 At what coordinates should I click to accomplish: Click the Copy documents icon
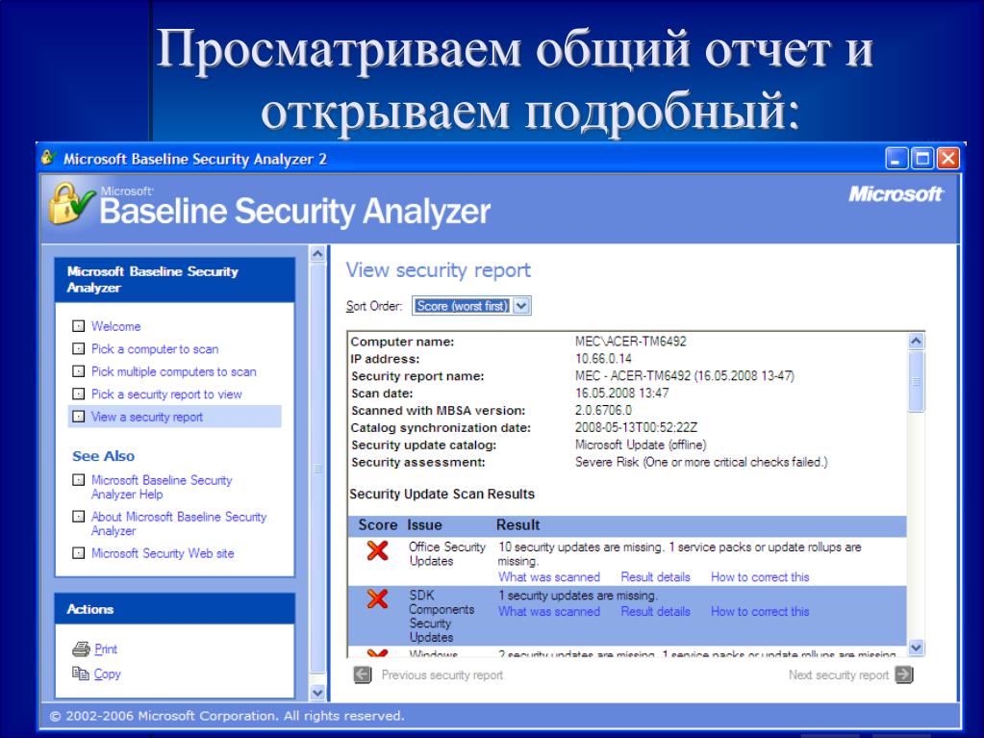click(81, 674)
